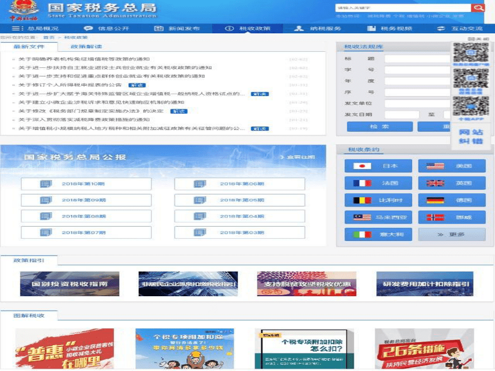Expand more treaty countries with 更多
Viewport: 495px width, 371px height.
click(x=452, y=235)
